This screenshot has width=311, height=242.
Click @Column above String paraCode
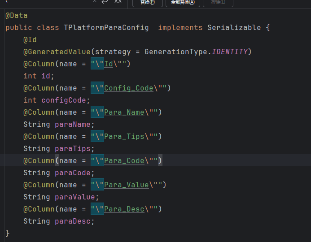pos(39,160)
